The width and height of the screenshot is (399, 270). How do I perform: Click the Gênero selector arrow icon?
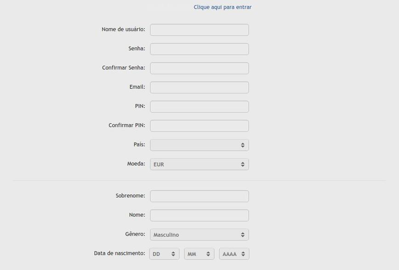(x=243, y=234)
